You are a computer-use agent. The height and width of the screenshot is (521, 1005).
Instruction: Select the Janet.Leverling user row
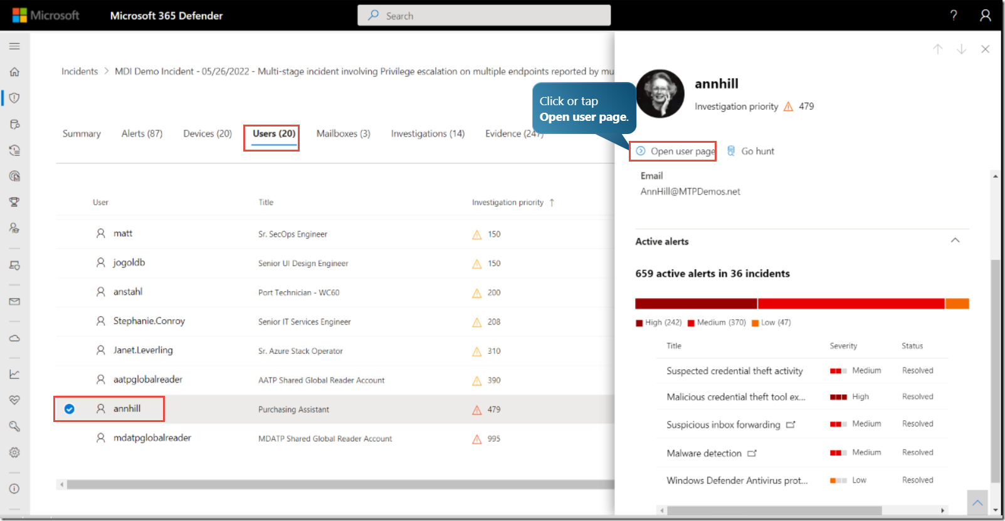pyautogui.click(x=335, y=351)
